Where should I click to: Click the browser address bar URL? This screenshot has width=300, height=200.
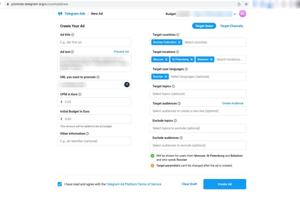coord(39,4)
